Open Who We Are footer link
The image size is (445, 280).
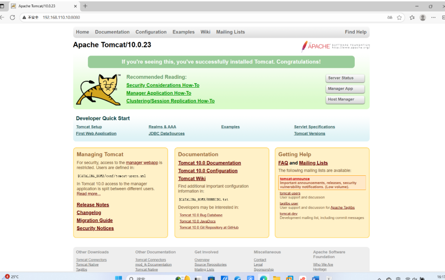coord(323,265)
